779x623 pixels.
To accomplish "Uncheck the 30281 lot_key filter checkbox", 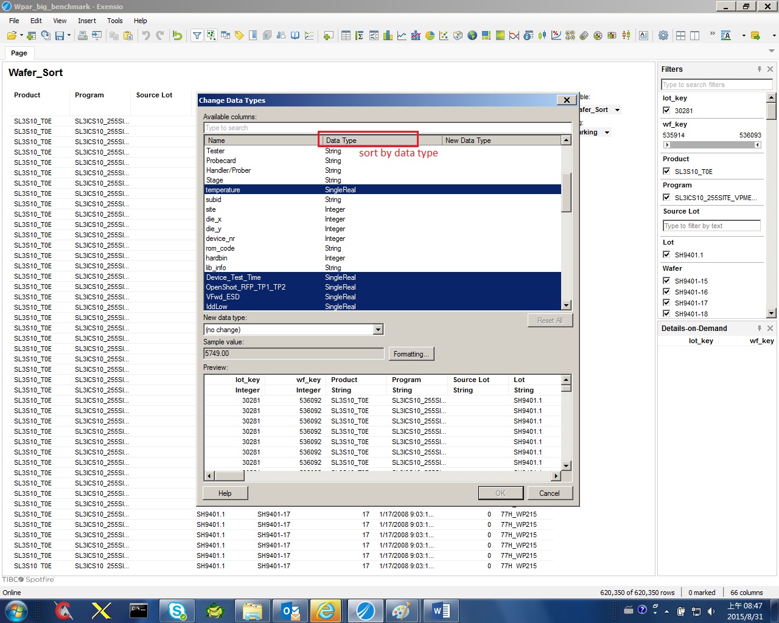I will pos(666,111).
